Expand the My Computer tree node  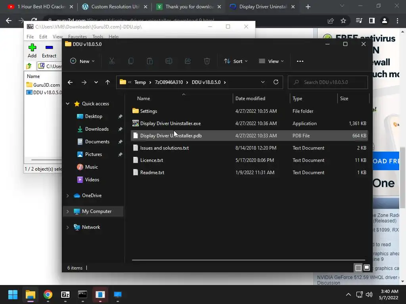point(67,211)
